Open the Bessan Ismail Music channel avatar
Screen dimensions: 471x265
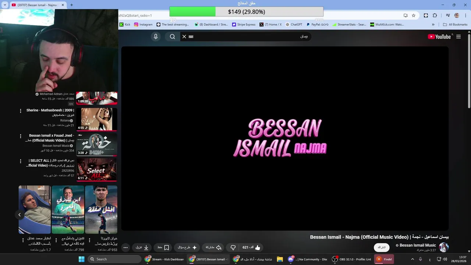point(444,247)
